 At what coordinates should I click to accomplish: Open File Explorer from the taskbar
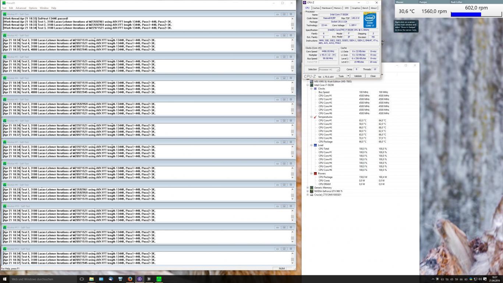pos(92,279)
